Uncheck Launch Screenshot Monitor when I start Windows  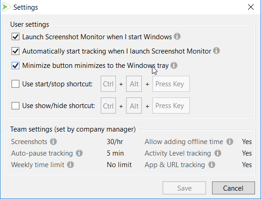coord(16,36)
